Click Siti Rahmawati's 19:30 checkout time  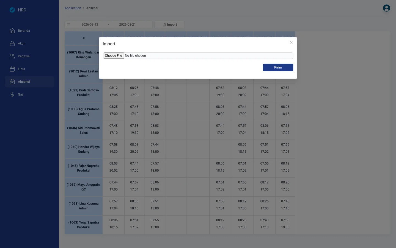click(134, 133)
